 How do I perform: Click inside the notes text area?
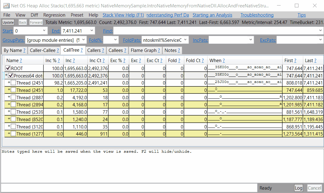click(162, 165)
